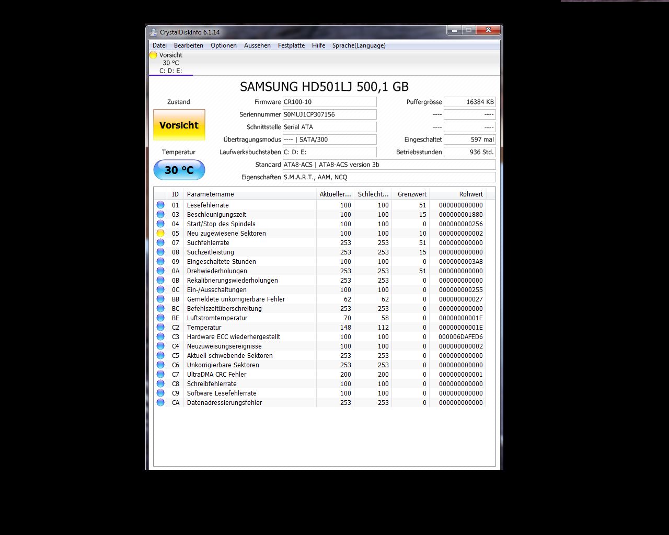Screen dimensions: 669x535
Task: Open the Aussehen menu
Action: pyautogui.click(x=257, y=45)
